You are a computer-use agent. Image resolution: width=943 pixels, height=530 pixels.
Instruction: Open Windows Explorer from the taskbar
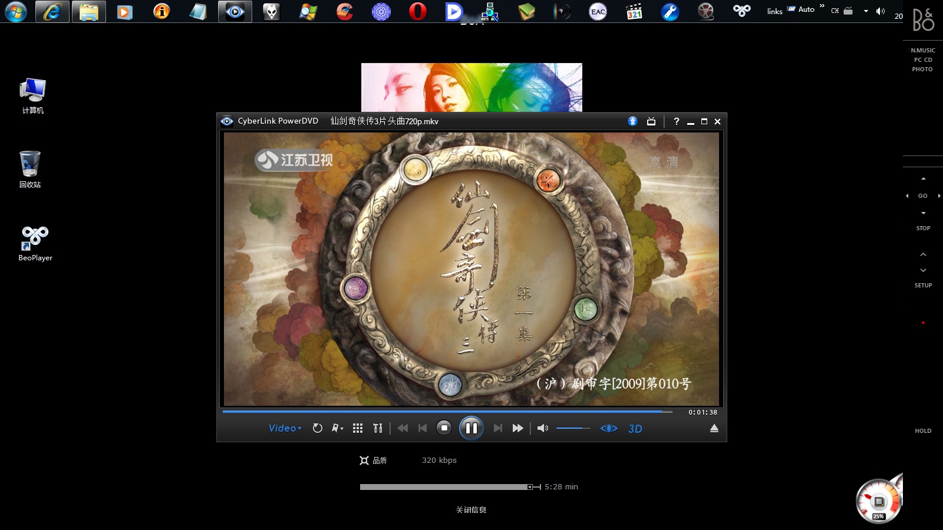click(x=89, y=11)
